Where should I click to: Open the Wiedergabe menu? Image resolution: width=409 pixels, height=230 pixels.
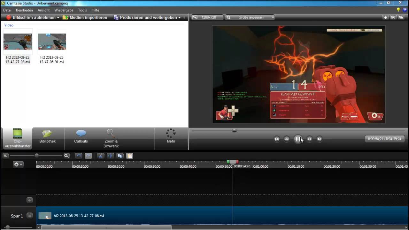click(64, 10)
